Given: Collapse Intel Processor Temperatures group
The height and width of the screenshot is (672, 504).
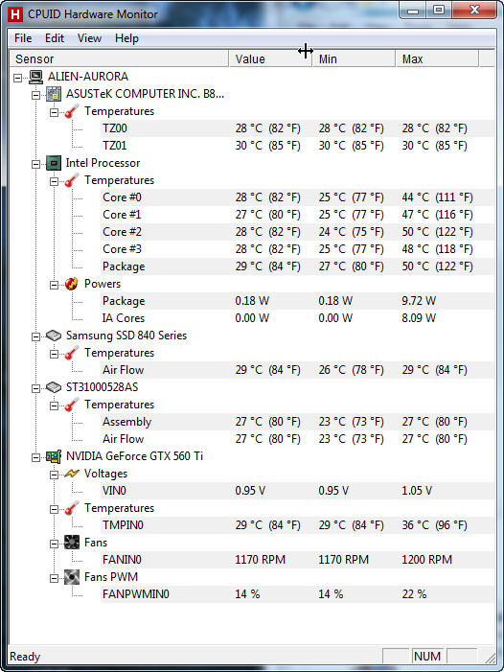Looking at the screenshot, I should pos(54,181).
